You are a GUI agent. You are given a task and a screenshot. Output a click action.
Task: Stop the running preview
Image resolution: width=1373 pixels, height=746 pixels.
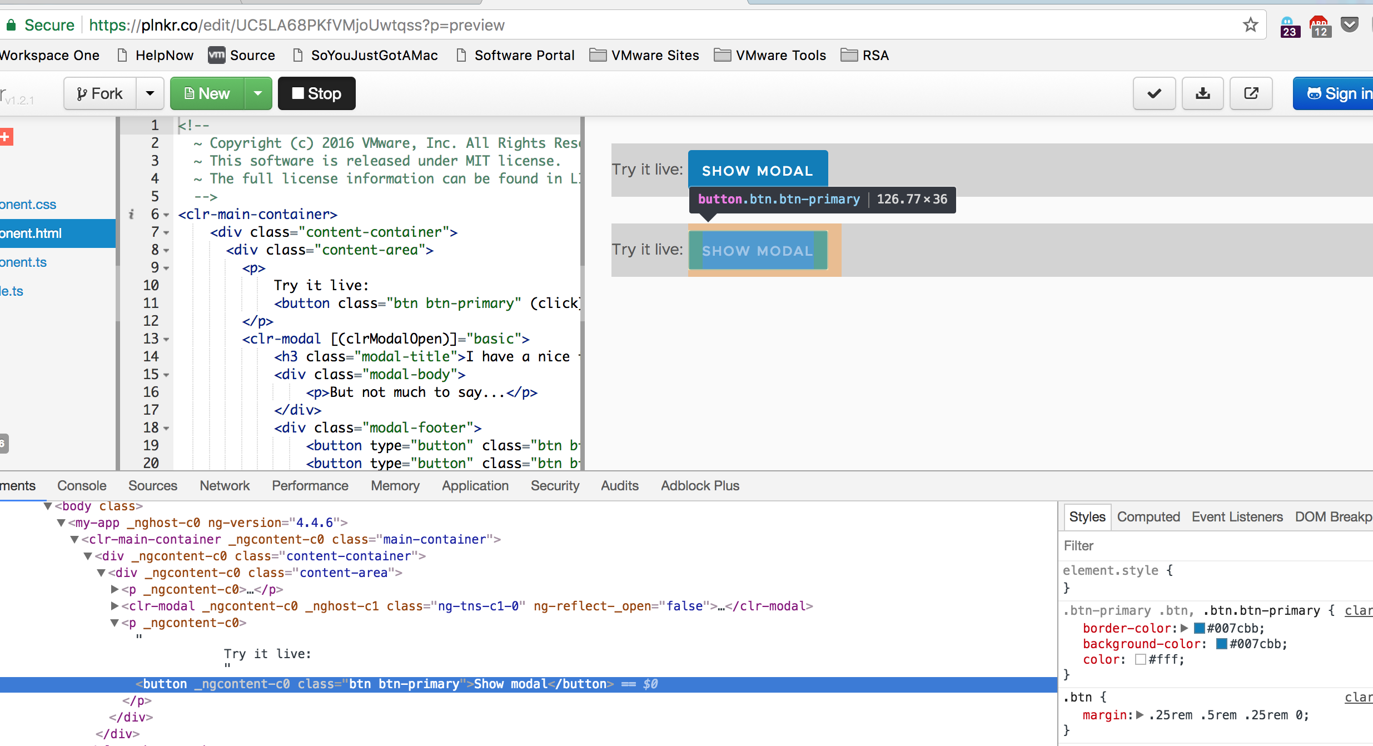pos(316,93)
